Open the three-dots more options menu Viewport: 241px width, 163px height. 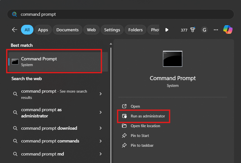click(x=216, y=30)
